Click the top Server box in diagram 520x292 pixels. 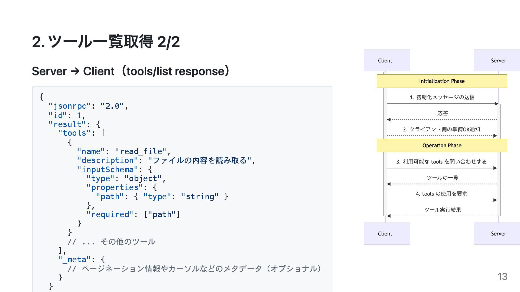498,61
